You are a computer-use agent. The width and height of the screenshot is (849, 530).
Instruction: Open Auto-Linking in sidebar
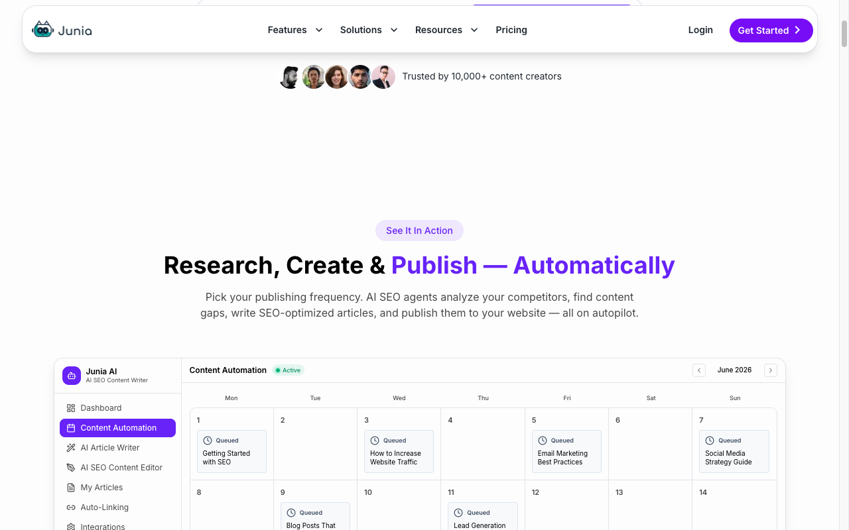117,507
